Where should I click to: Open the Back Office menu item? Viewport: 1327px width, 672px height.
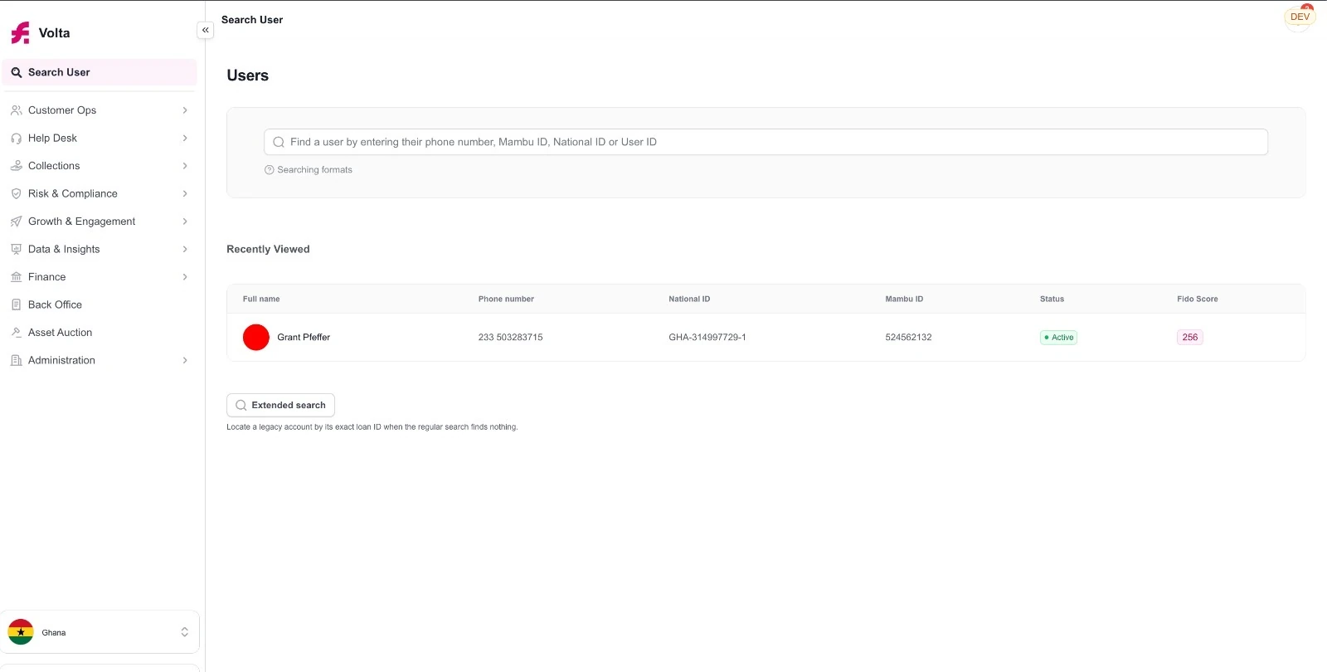tap(100, 304)
